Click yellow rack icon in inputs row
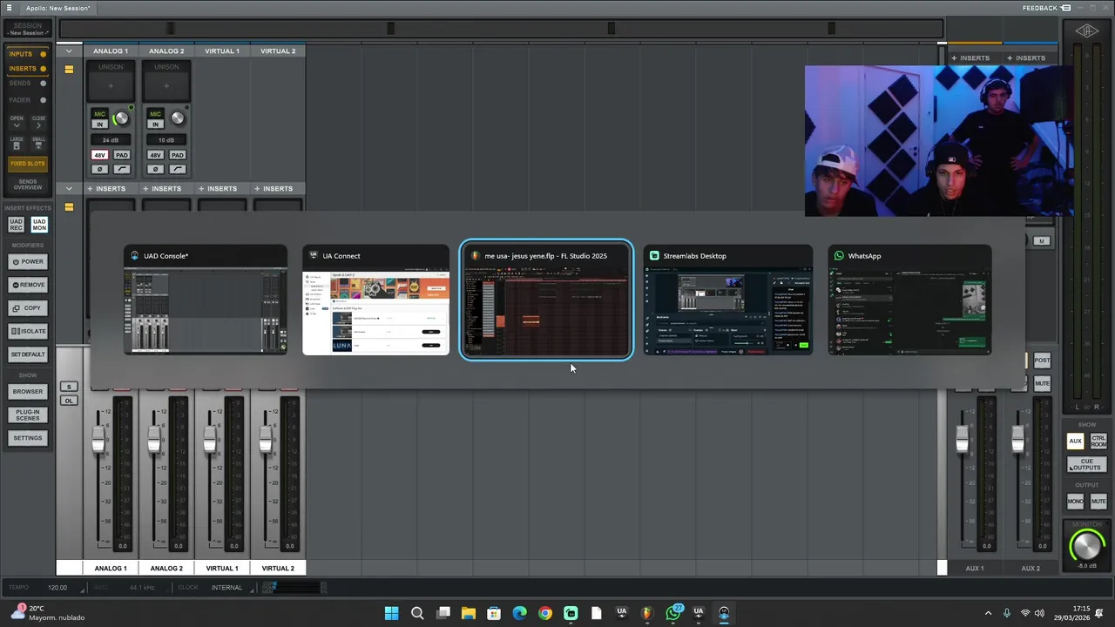Viewport: 1115px width, 627px height. pyautogui.click(x=69, y=70)
